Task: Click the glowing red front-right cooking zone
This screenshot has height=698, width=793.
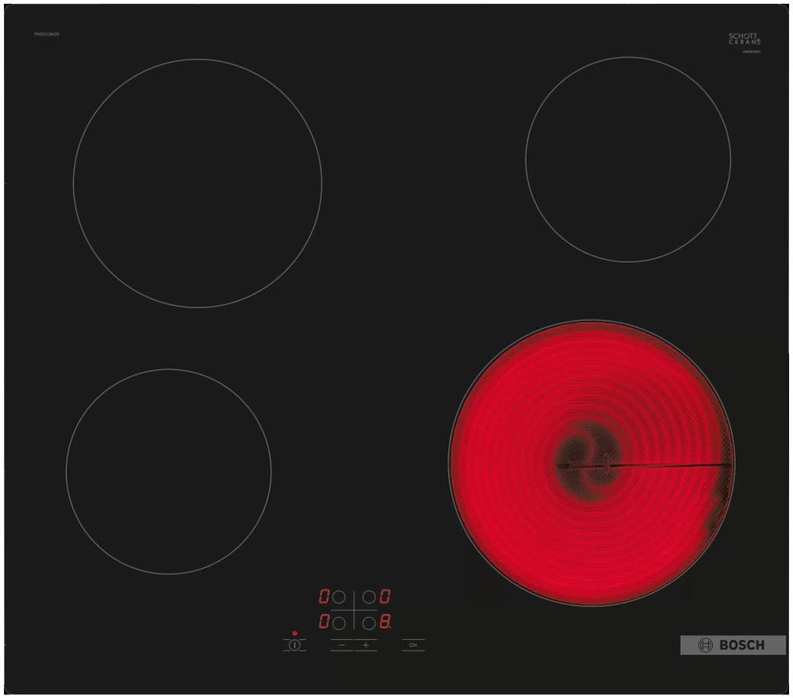Action: pos(592,463)
